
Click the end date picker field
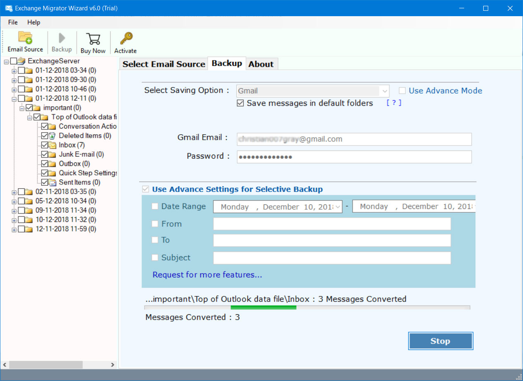(x=414, y=206)
